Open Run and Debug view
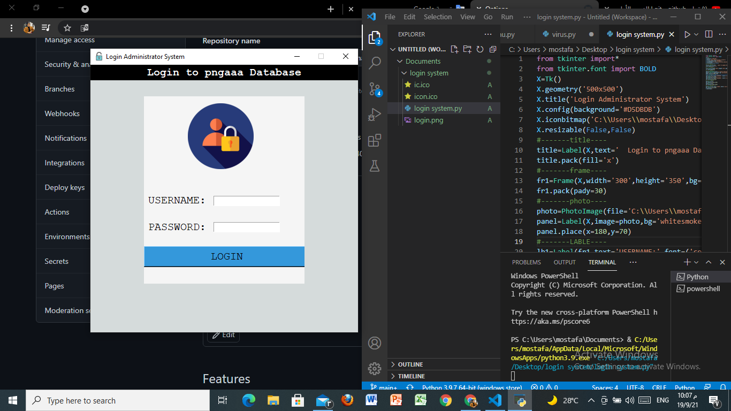Viewport: 731px width, 411px height. tap(375, 115)
